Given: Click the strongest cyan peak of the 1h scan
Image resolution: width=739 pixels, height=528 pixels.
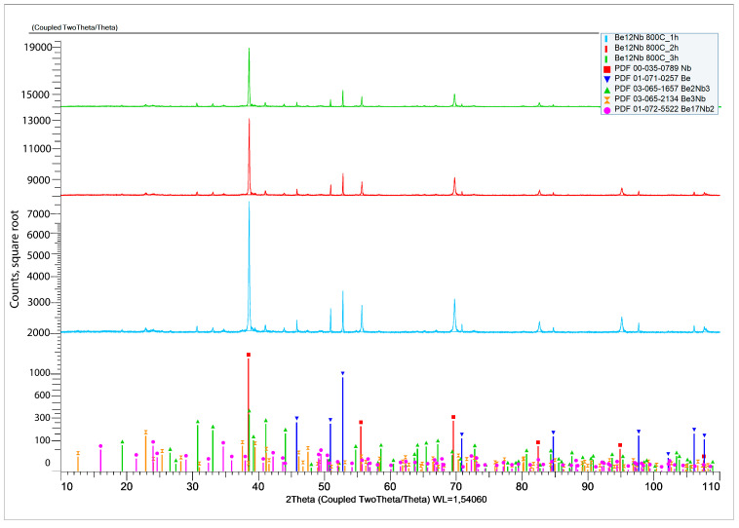Looking at the screenshot, I should pyautogui.click(x=249, y=266).
